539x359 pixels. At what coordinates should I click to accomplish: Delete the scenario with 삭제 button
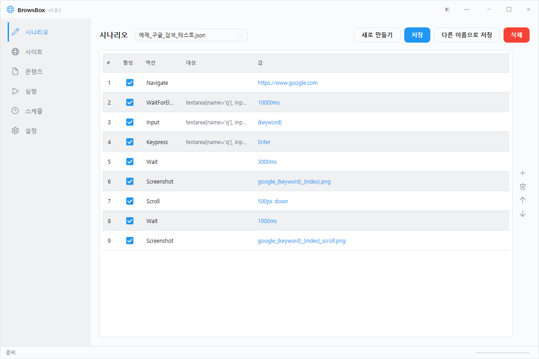click(x=517, y=35)
